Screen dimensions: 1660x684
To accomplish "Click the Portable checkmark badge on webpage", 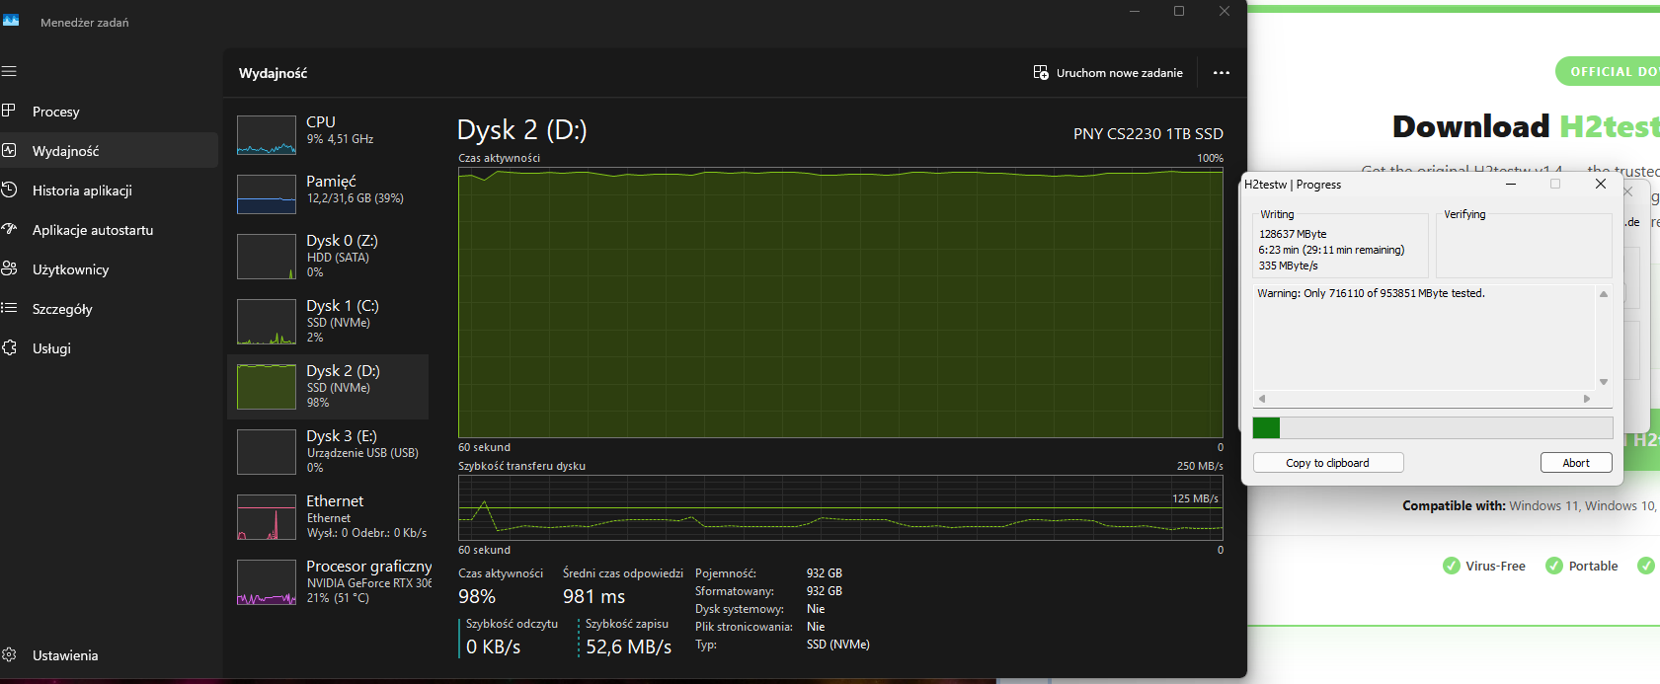I will 1582,566.
